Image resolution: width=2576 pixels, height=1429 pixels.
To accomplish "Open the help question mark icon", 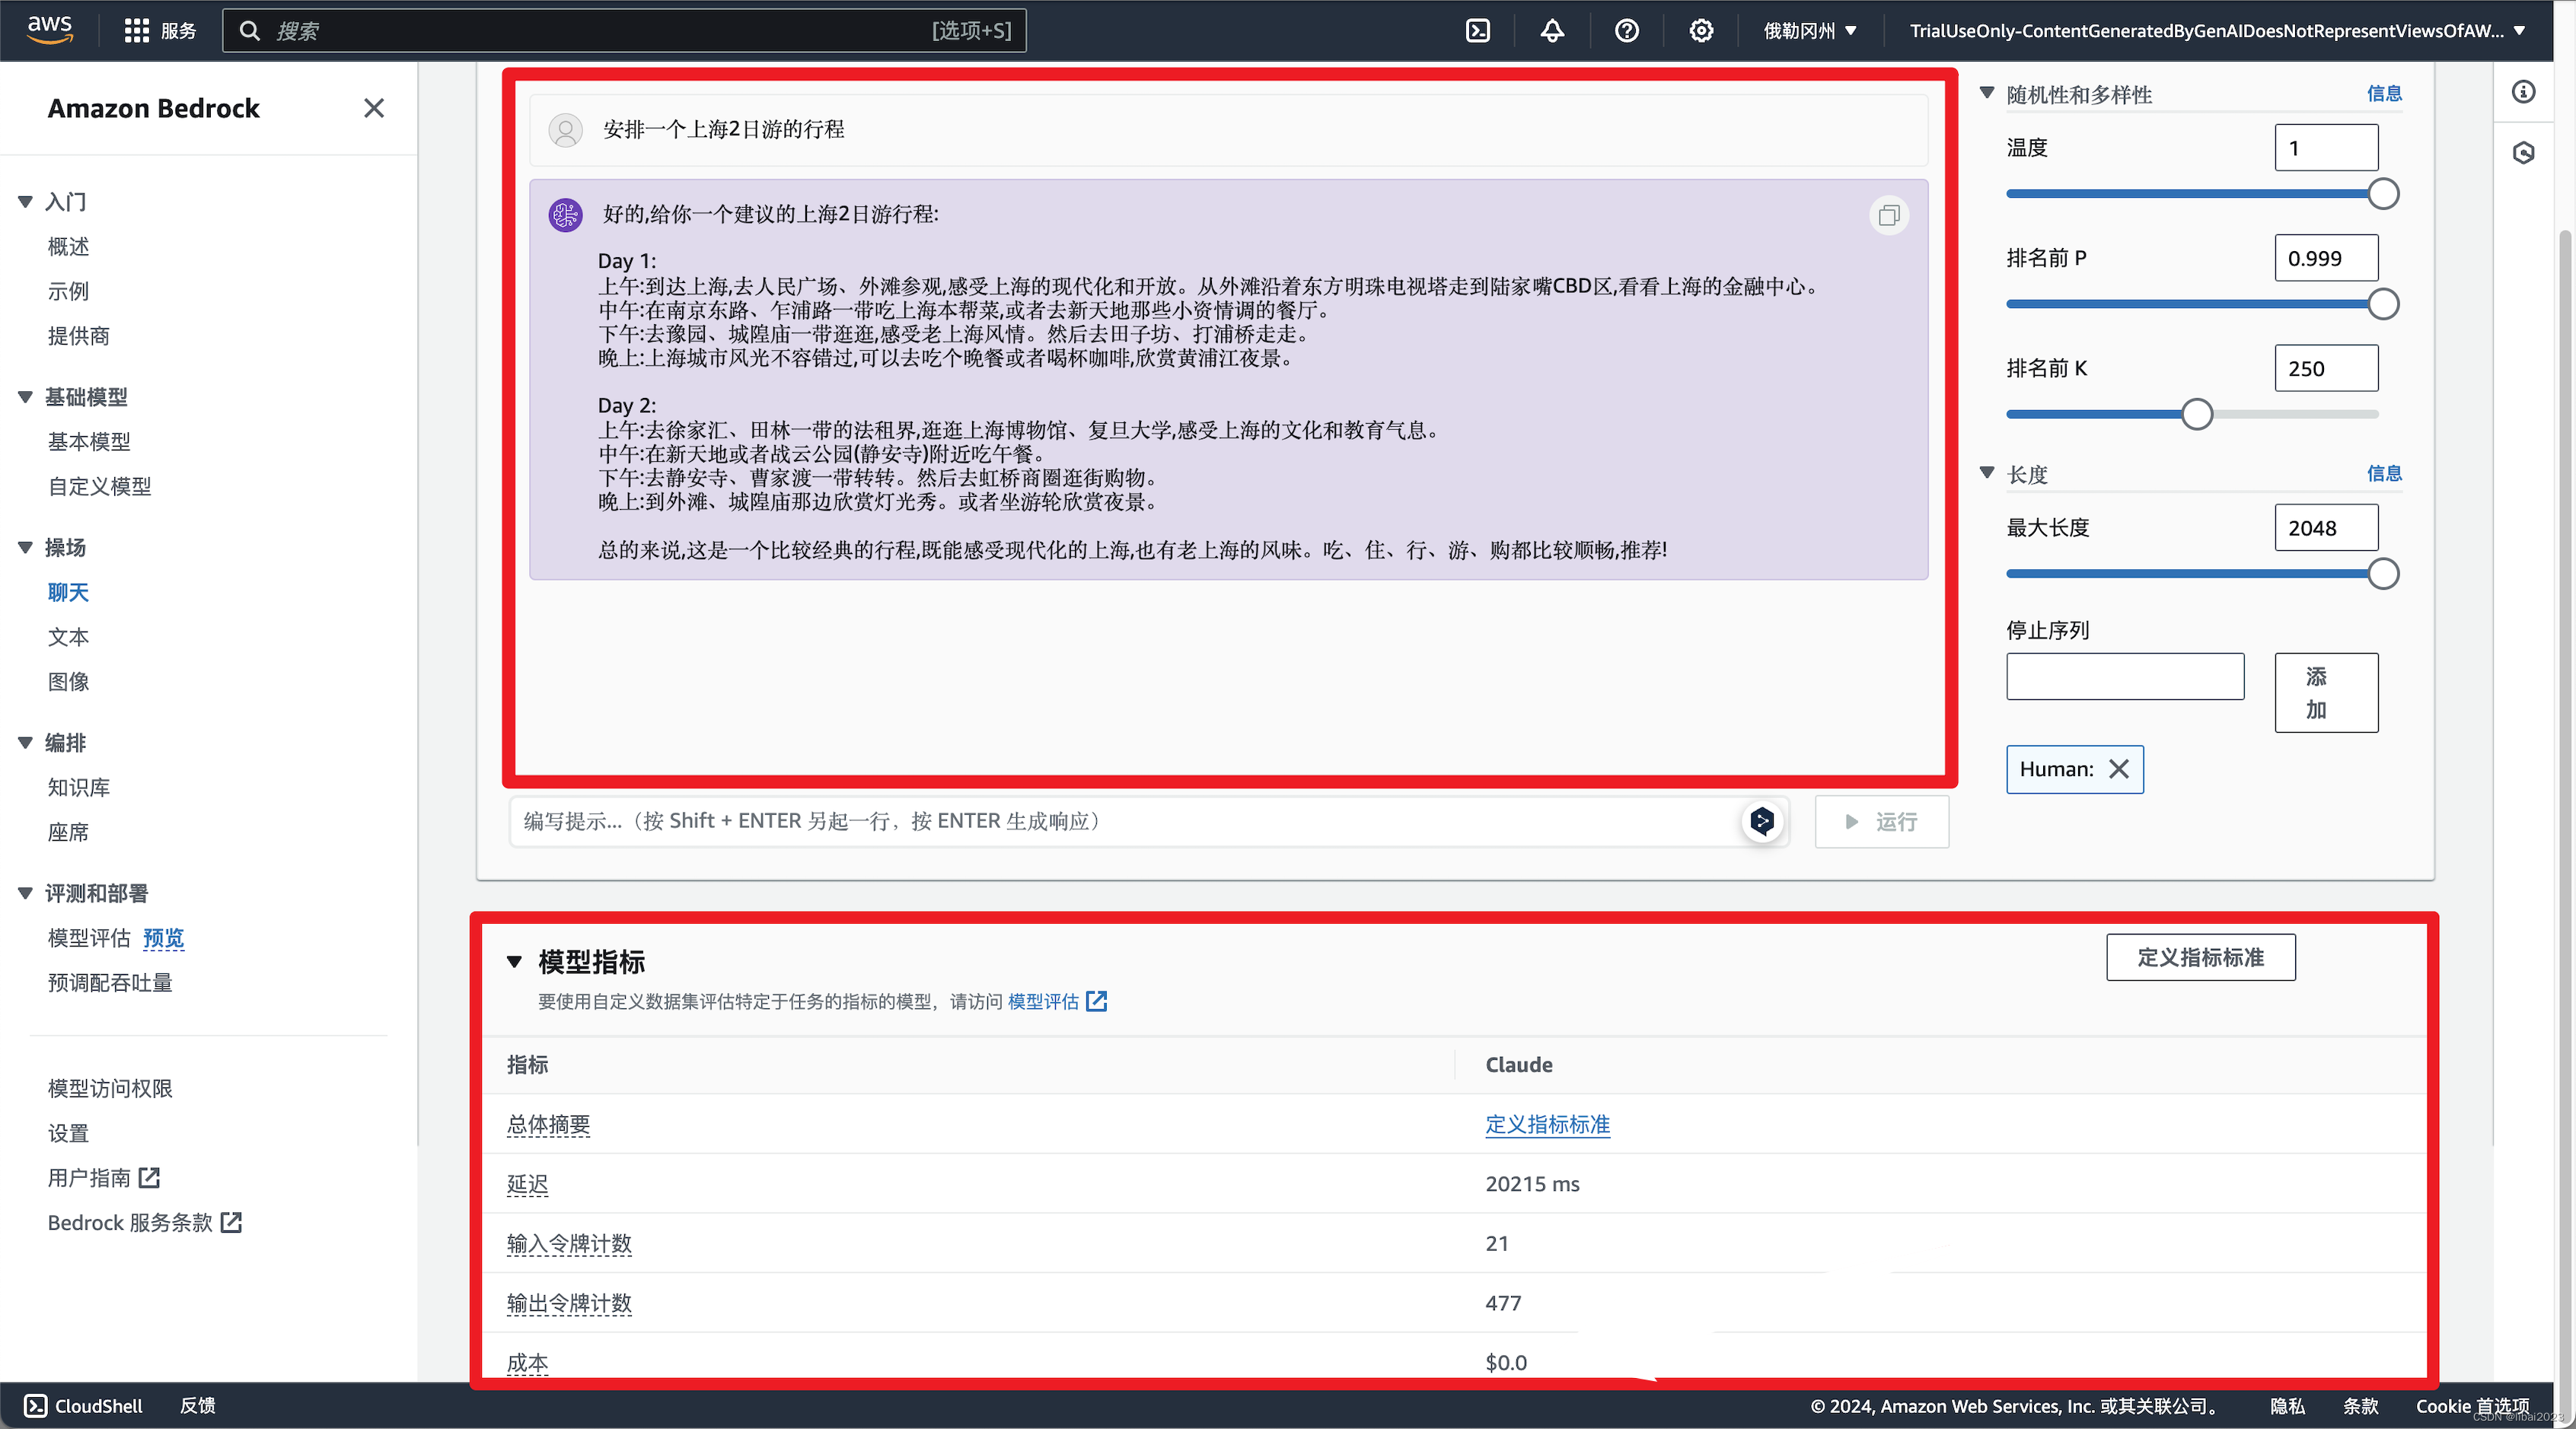I will pyautogui.click(x=1627, y=31).
